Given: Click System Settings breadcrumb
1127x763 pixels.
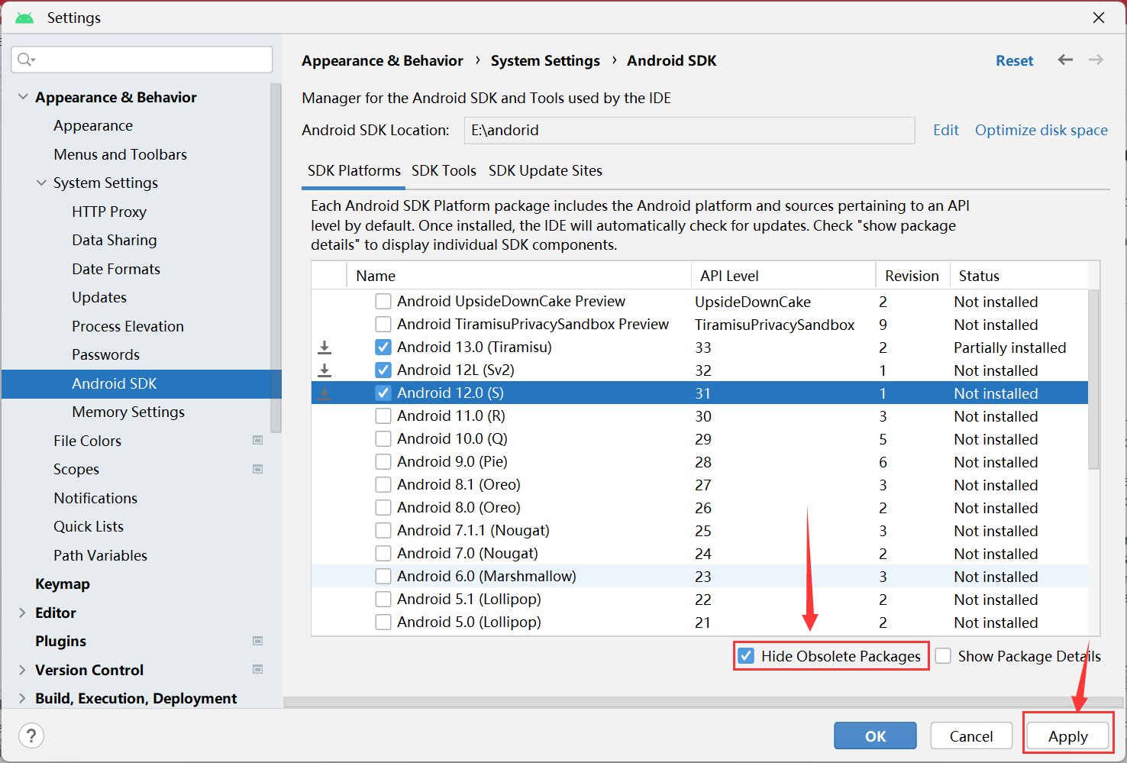Looking at the screenshot, I should tap(545, 60).
